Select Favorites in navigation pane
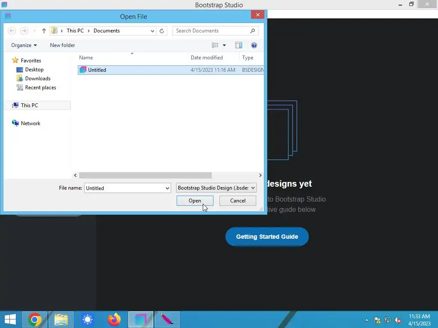This screenshot has height=328, width=438. pyautogui.click(x=31, y=61)
